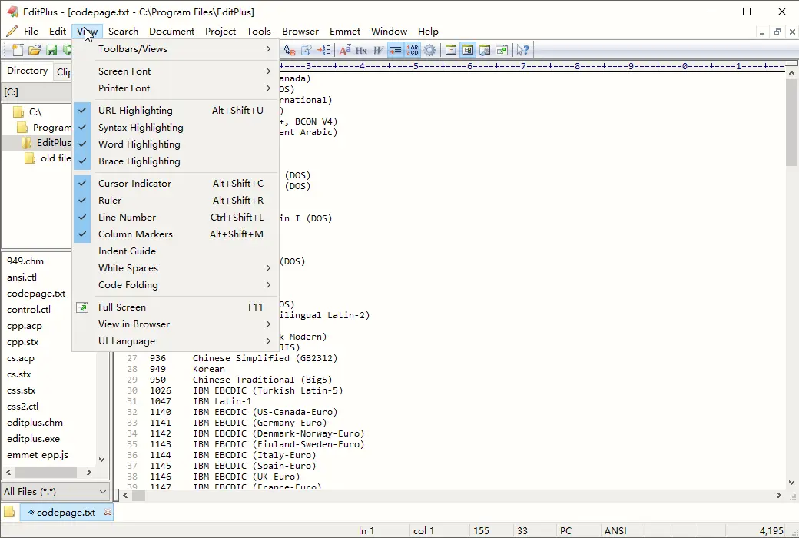Screen dimensions: 799x538
Task: Open the UI Language submenu
Action: coord(176,340)
